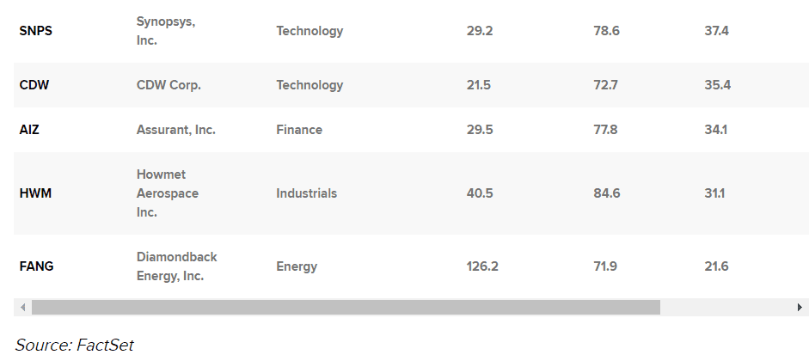Click the Finance sector cell for Assurant
Screen dimensions: 809x361
(x=299, y=130)
